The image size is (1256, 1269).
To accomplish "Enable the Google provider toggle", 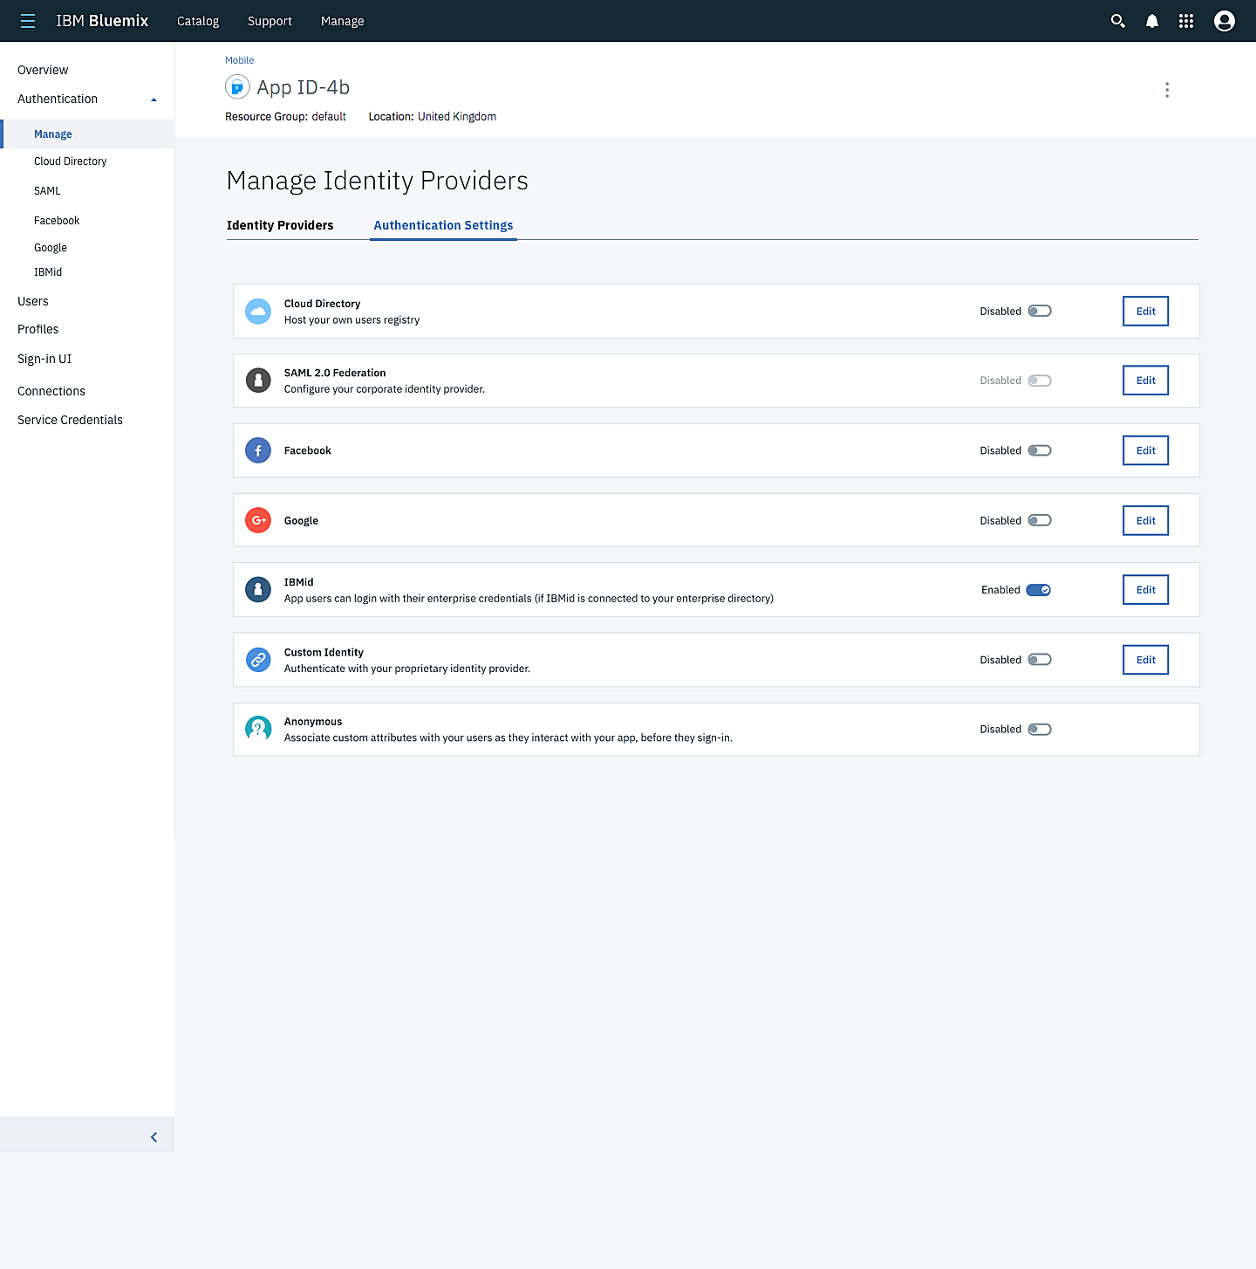I will point(1040,520).
